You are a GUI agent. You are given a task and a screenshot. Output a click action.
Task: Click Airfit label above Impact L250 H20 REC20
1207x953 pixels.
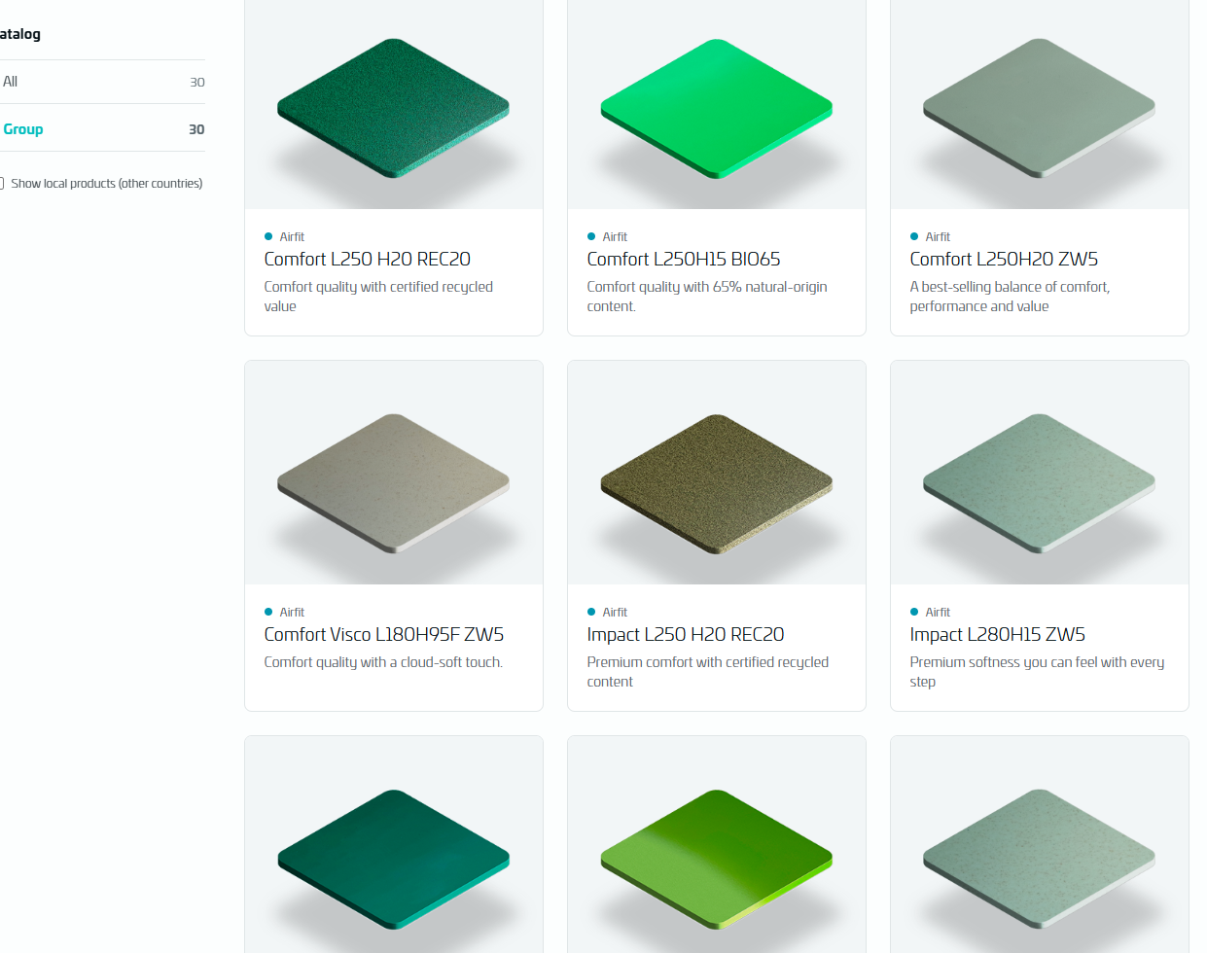tap(615, 612)
